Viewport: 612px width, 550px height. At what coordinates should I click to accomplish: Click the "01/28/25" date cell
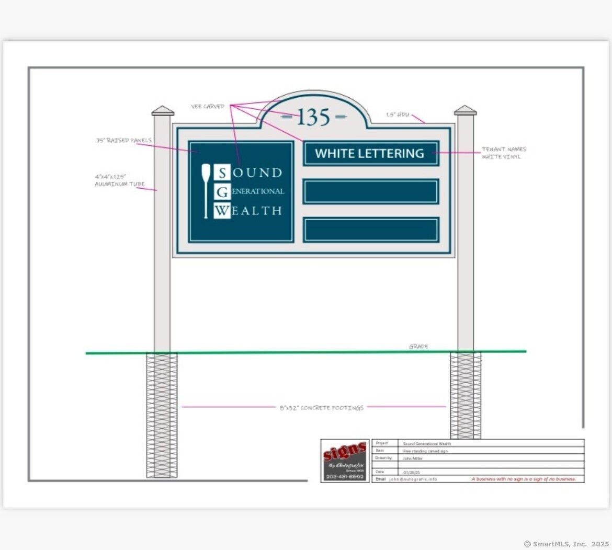(491, 472)
